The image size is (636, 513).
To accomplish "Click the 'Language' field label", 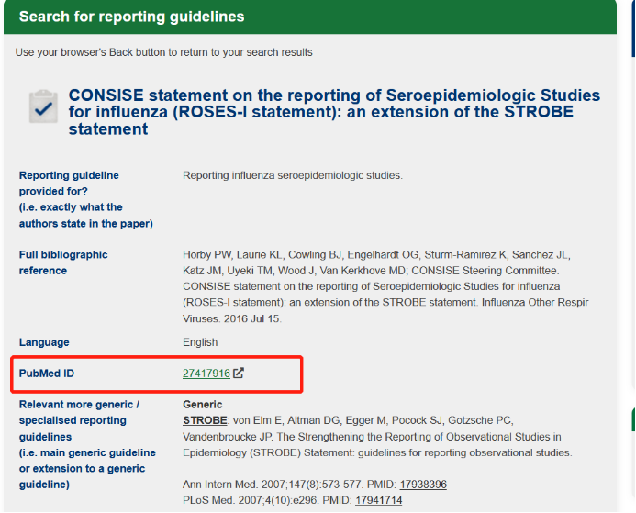I will (44, 342).
